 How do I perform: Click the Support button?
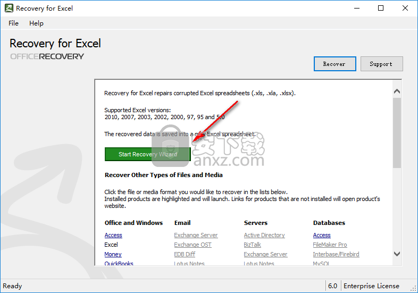[381, 64]
